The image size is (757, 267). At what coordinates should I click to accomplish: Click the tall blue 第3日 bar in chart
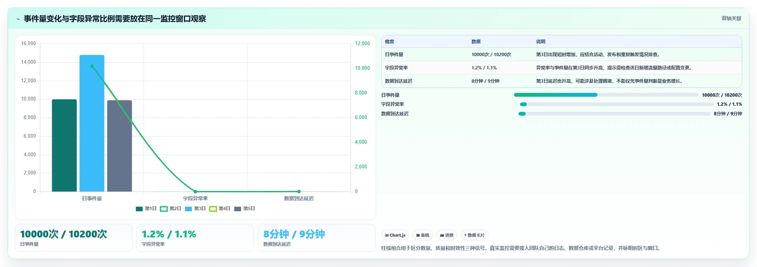pos(92,123)
